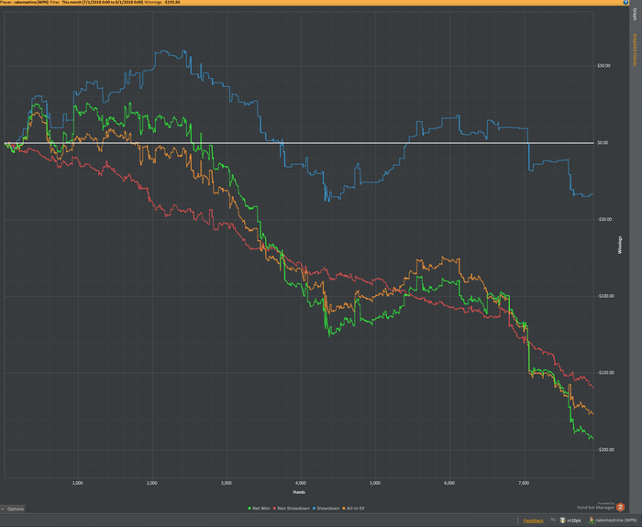This screenshot has width=642, height=527.
Task: Click the rakemashina player icon
Action: (x=592, y=520)
